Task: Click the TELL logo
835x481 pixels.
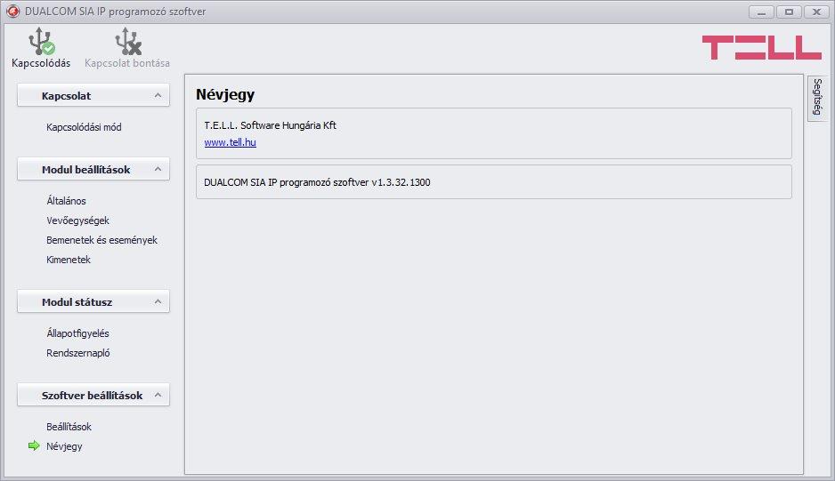Action: coord(761,47)
